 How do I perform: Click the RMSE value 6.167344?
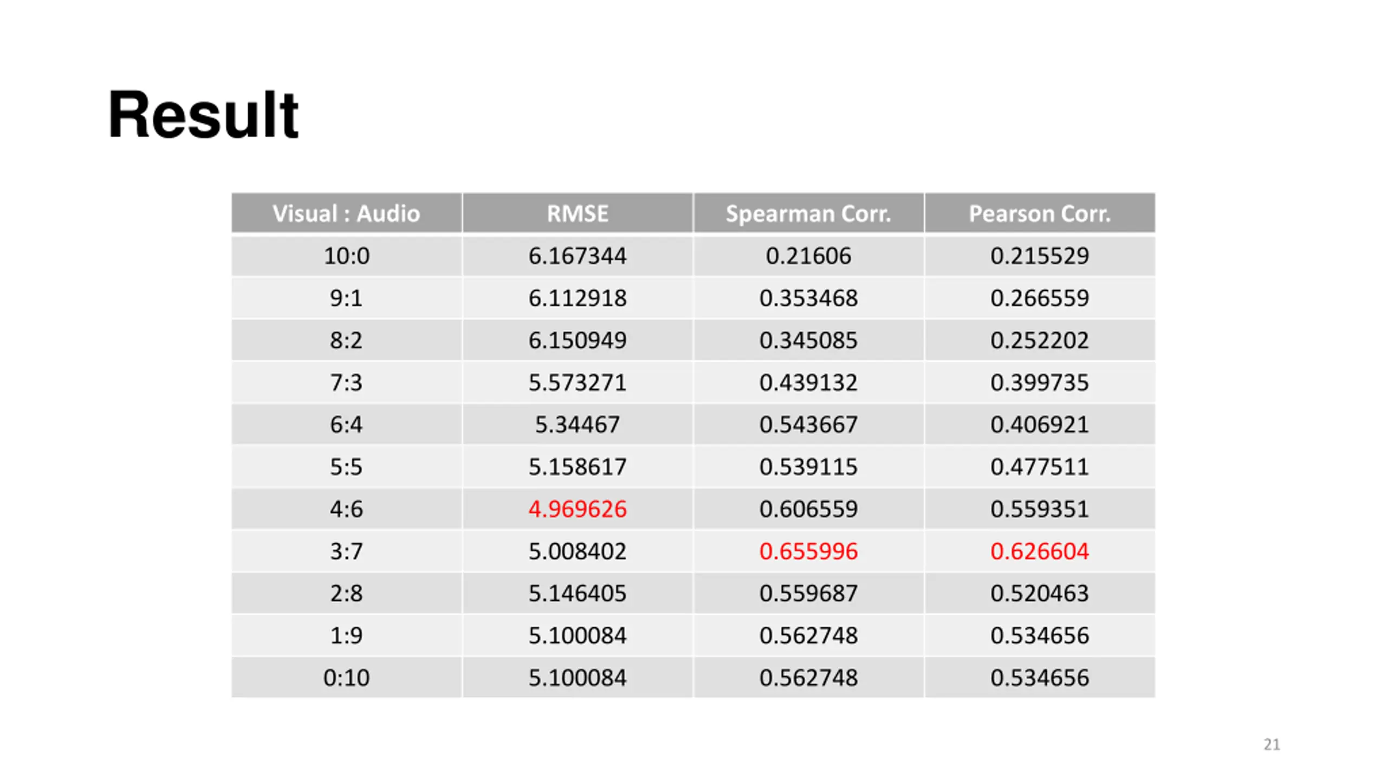[578, 256]
